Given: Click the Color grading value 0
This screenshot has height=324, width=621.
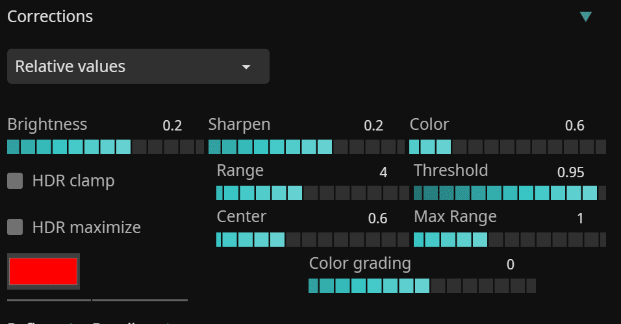Looking at the screenshot, I should tap(511, 264).
